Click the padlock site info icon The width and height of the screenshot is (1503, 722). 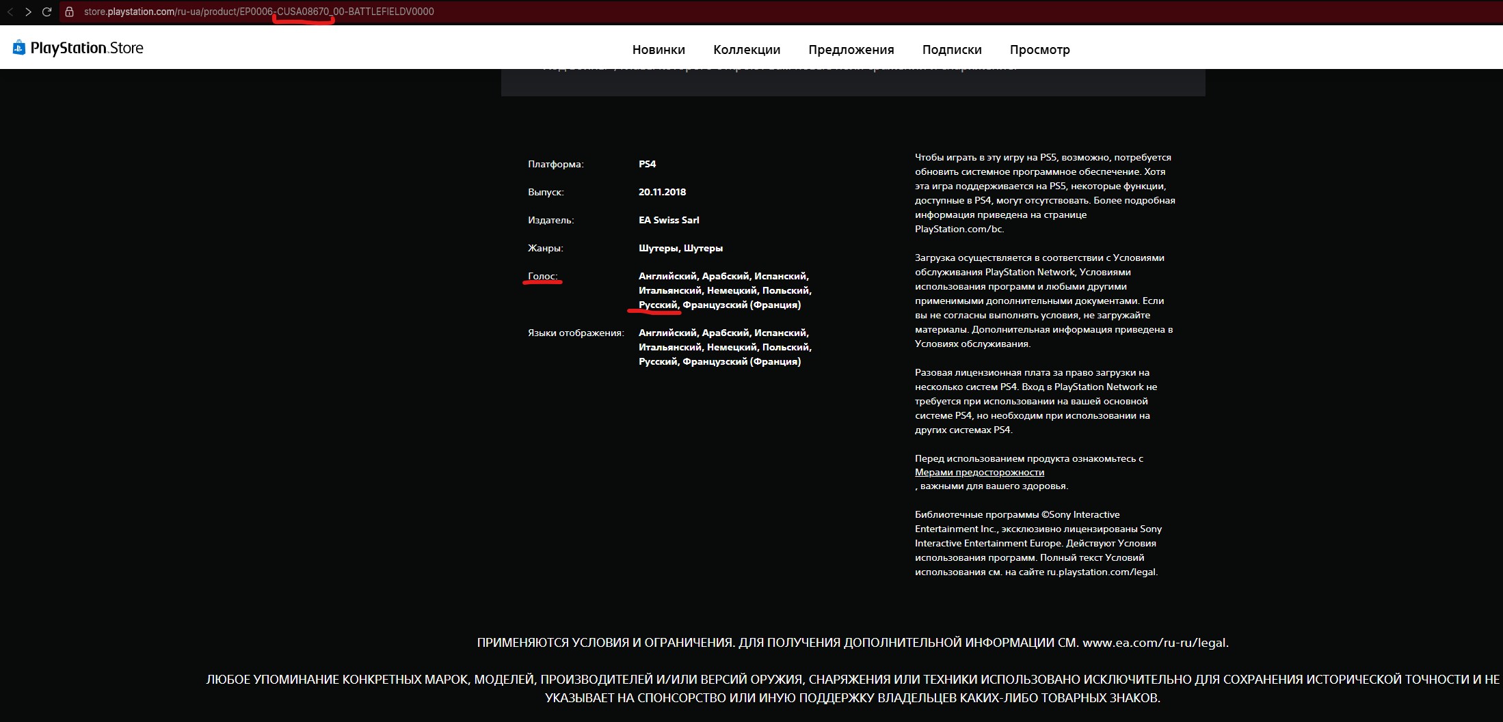69,12
